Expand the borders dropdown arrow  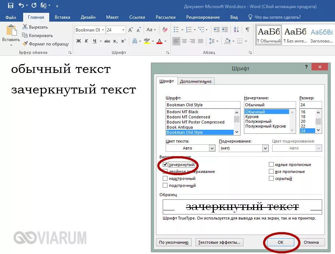tap(246, 41)
